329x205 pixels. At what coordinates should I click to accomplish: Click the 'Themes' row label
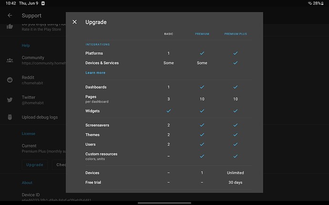(x=93, y=135)
